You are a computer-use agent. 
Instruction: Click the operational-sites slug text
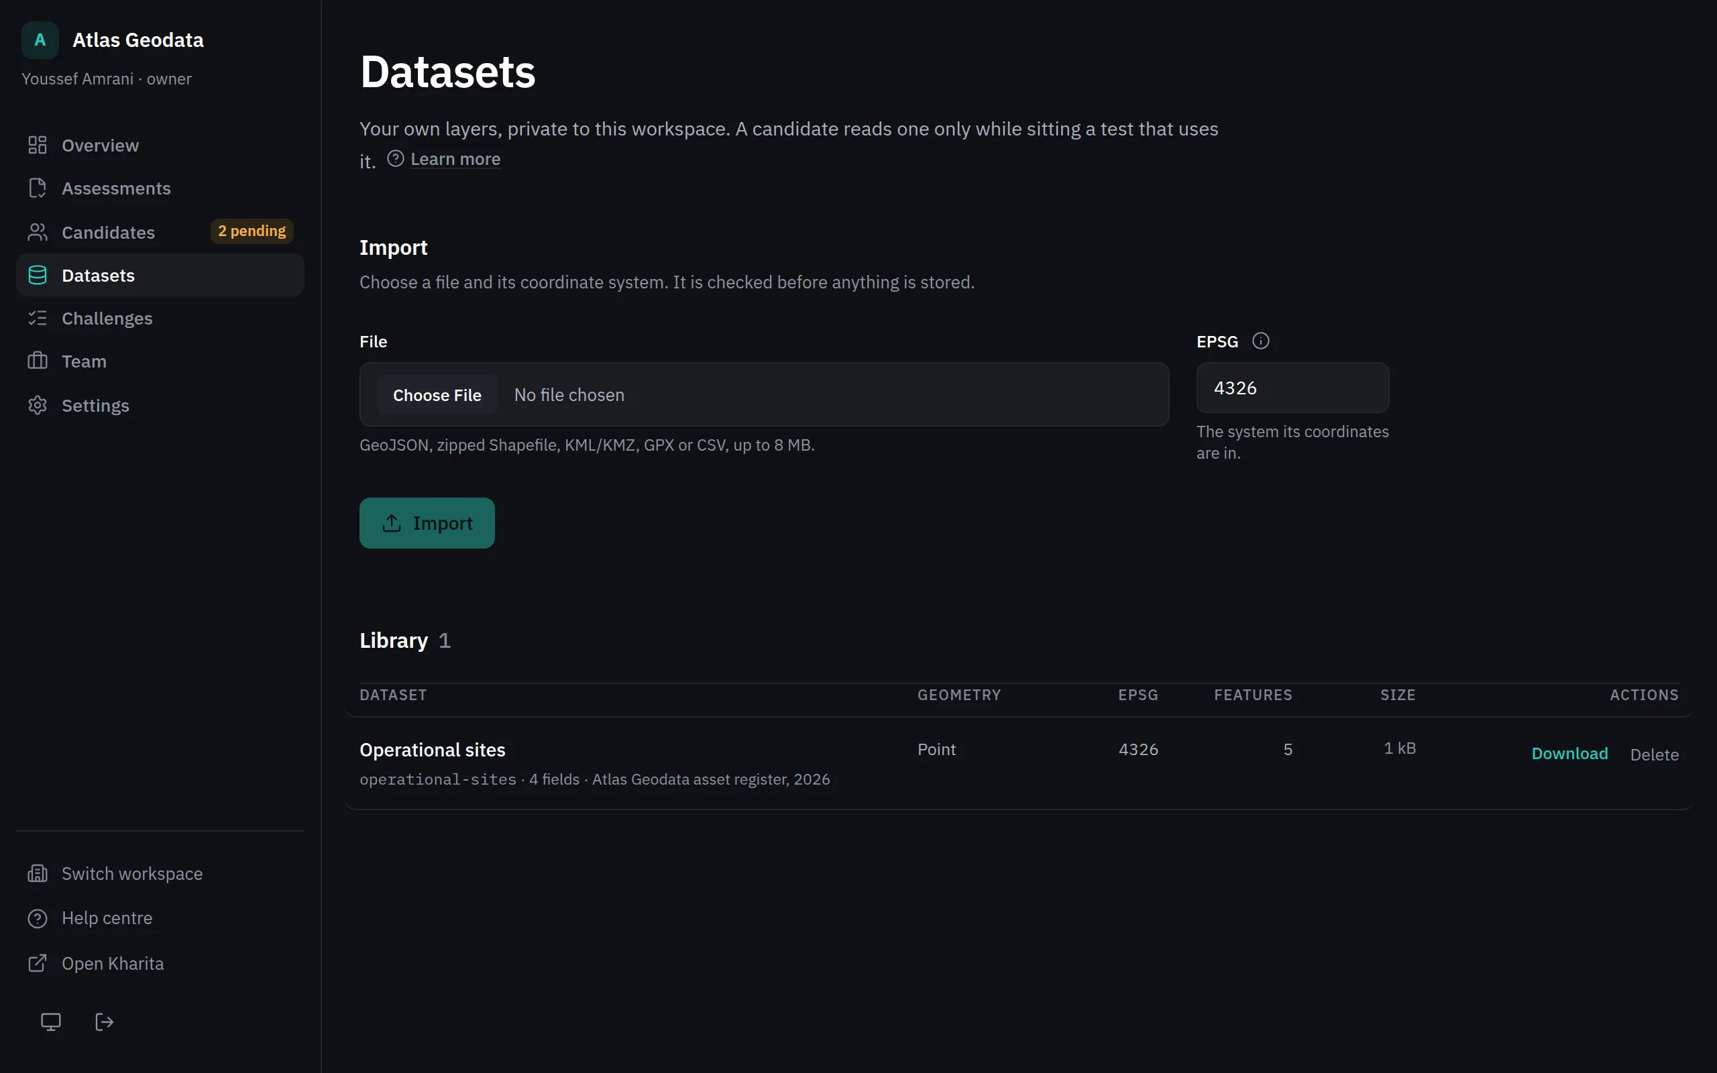point(438,779)
